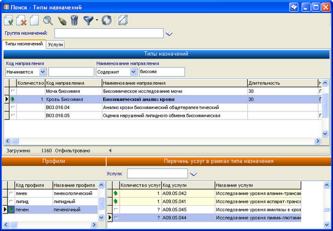Screen dimensions: 333x231
Task: Sort by Код профиля column header
Action: tap(33, 185)
